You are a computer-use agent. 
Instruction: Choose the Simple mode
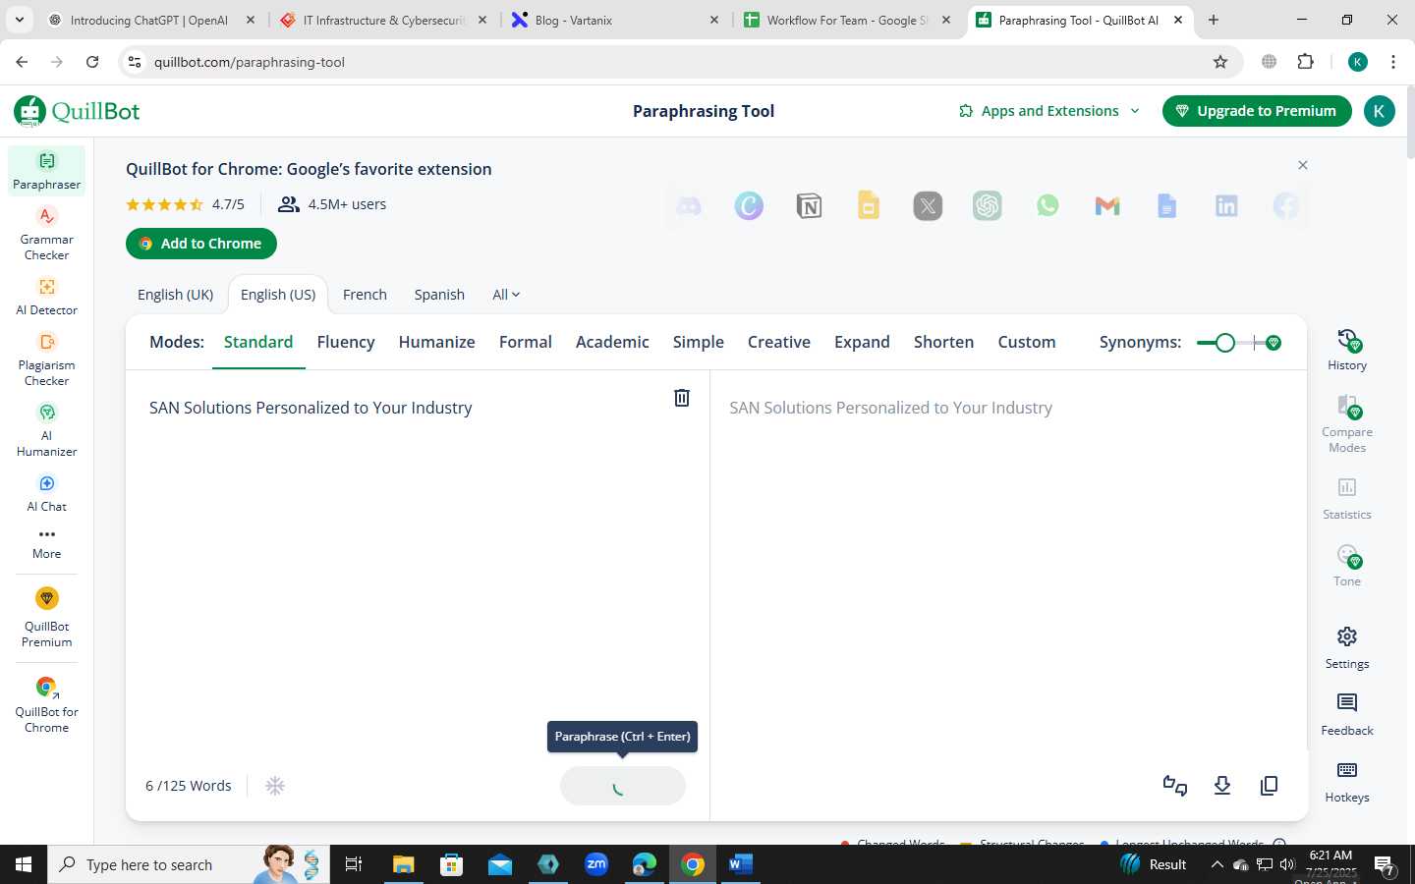(698, 342)
